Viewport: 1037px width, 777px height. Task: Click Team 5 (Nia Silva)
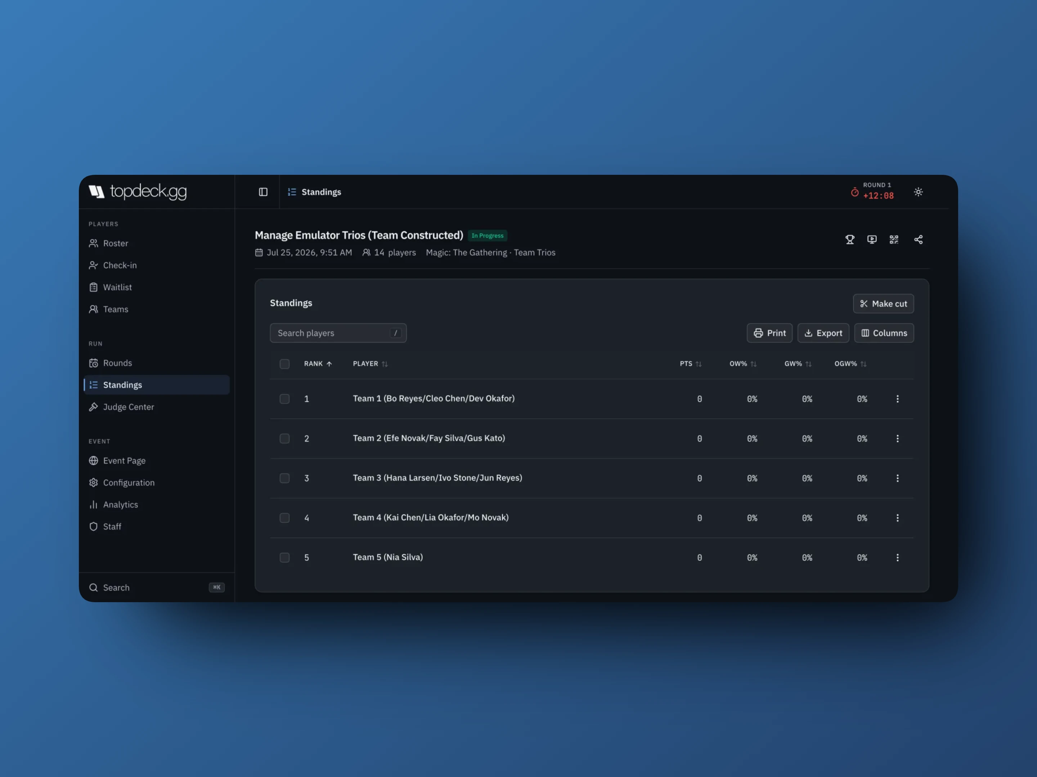pyautogui.click(x=388, y=557)
